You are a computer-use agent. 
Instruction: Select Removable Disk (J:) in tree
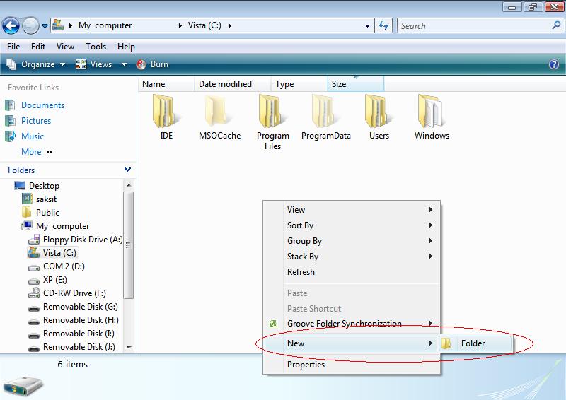point(79,346)
